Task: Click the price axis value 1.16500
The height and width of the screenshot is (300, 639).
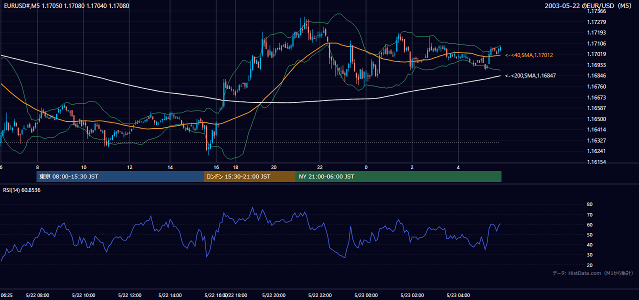Action: [x=596, y=119]
